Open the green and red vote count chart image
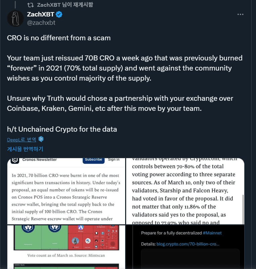The height and width of the screenshot is (269, 256). (x=66, y=247)
